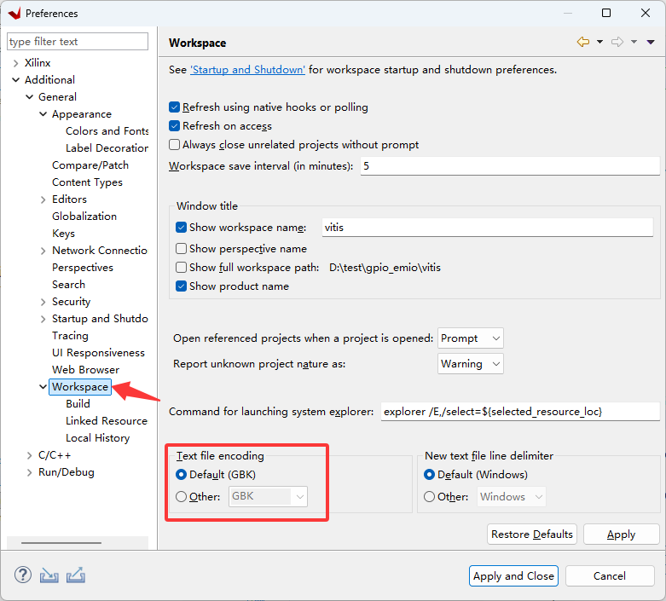Expand the Security tree node
This screenshot has width=666, height=601.
[x=43, y=302]
